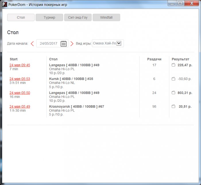Expand the Вид игры dropdown arrow
Screen dimensions: 201x185
[119, 43]
